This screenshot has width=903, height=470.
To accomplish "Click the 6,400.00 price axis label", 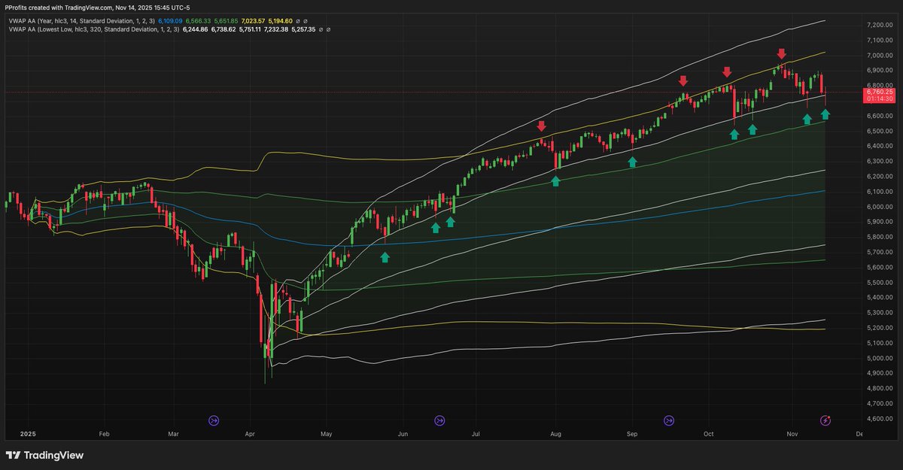I will coord(879,146).
